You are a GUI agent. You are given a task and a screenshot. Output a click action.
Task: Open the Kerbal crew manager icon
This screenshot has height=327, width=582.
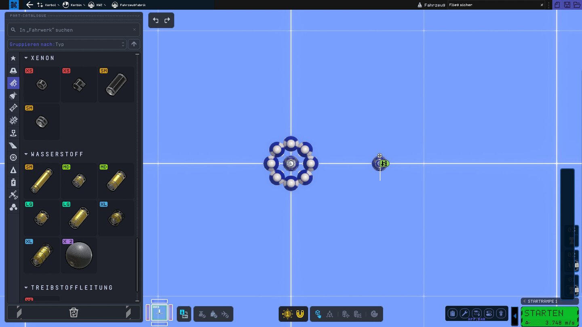pos(501,314)
